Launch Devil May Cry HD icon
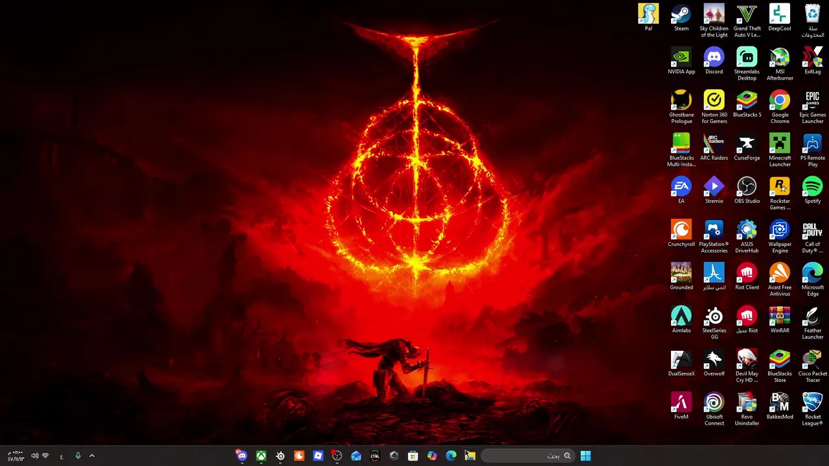 coord(747,366)
